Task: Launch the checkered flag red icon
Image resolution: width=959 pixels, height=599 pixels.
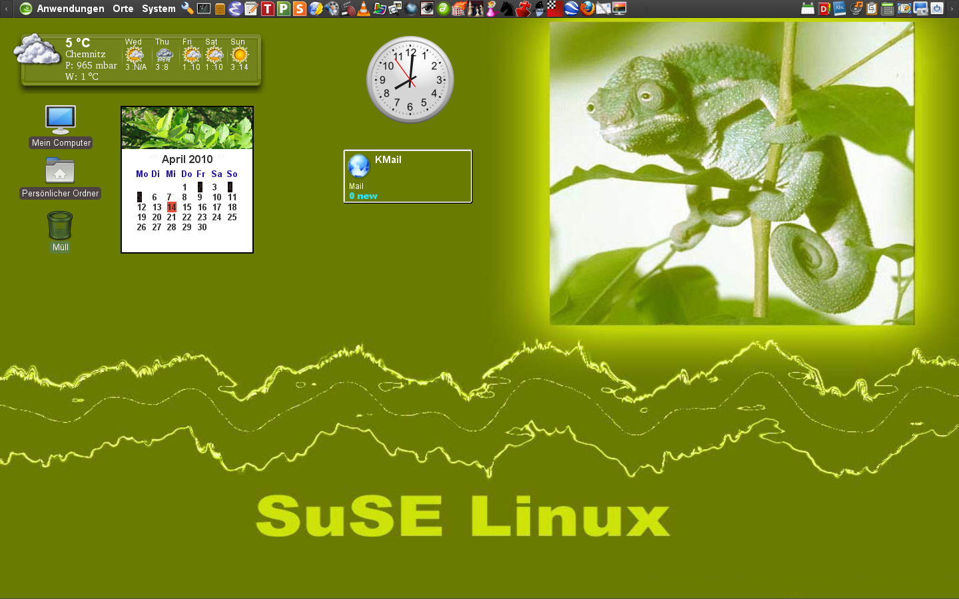Action: click(x=555, y=9)
